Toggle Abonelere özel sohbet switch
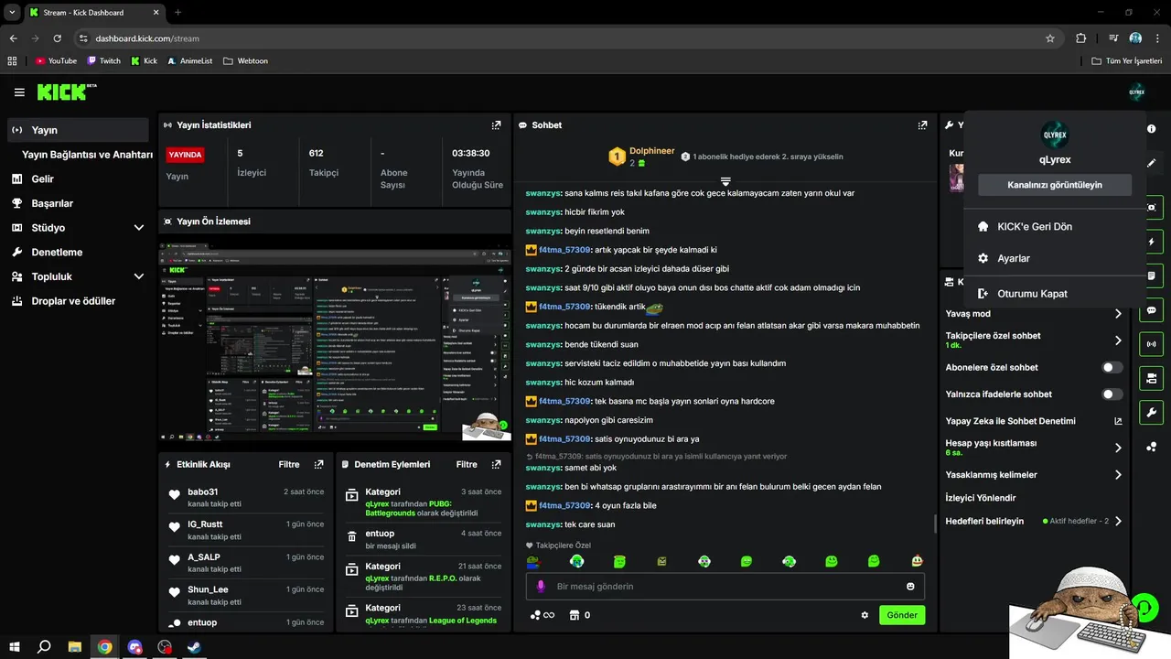Viewport: 1171px width, 659px height. point(1112,367)
